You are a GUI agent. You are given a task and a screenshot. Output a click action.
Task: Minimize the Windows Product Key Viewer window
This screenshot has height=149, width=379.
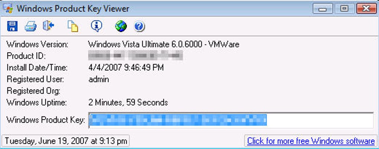tap(323, 9)
